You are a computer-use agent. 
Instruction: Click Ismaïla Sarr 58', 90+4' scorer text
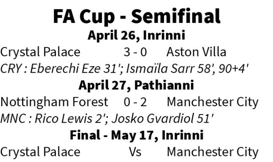pos(187,69)
